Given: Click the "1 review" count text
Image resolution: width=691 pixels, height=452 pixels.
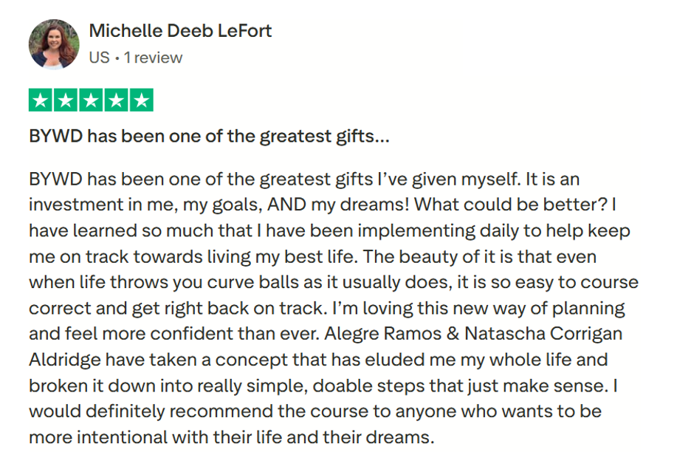Looking at the screenshot, I should 153,58.
